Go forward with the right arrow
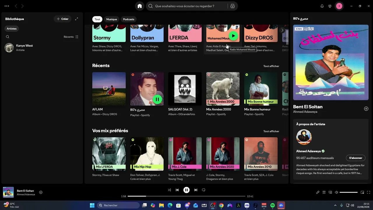 (22, 6)
